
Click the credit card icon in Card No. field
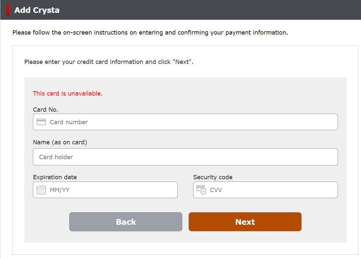click(x=41, y=122)
